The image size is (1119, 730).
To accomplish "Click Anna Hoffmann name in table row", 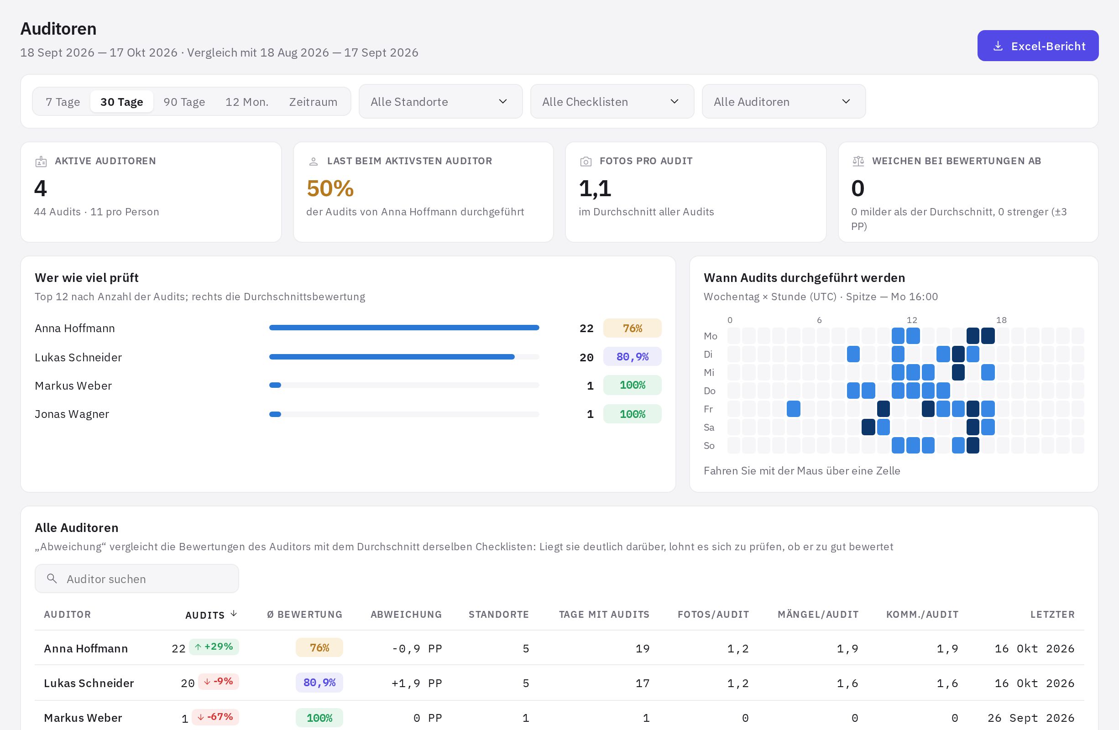I will click(x=86, y=648).
